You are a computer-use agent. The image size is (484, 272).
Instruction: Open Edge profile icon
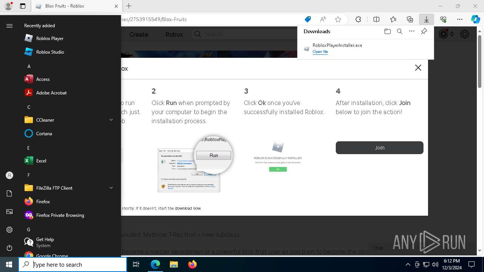[x=8, y=6]
